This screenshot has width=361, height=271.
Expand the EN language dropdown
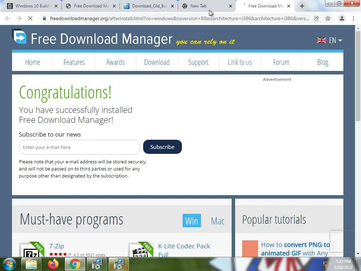pos(335,40)
